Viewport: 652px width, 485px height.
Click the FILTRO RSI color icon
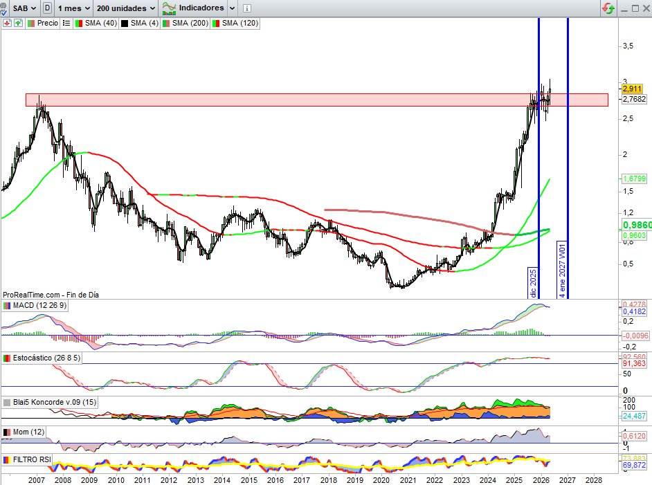[x=7, y=459]
